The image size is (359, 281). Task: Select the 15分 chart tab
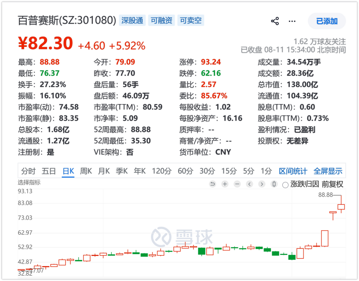[x=229, y=171]
